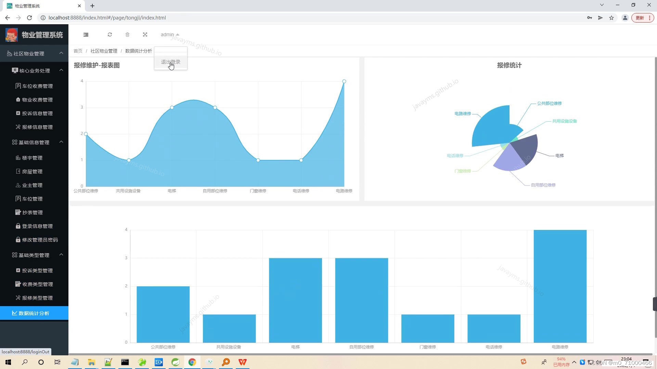Open the Chrome icon in the taskbar
Image resolution: width=657 pixels, height=369 pixels.
[192, 362]
